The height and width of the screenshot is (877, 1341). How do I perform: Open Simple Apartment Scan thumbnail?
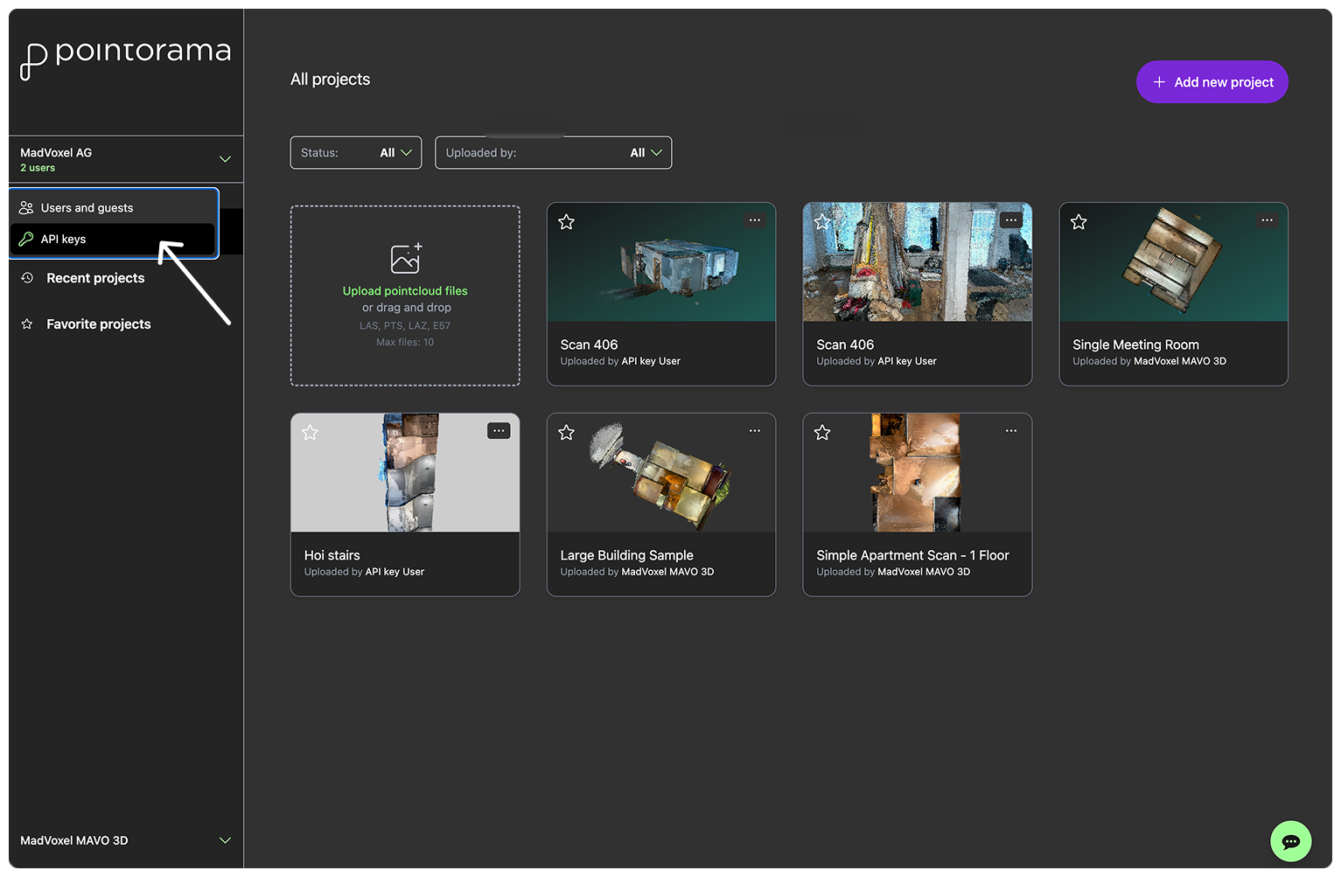coord(917,473)
